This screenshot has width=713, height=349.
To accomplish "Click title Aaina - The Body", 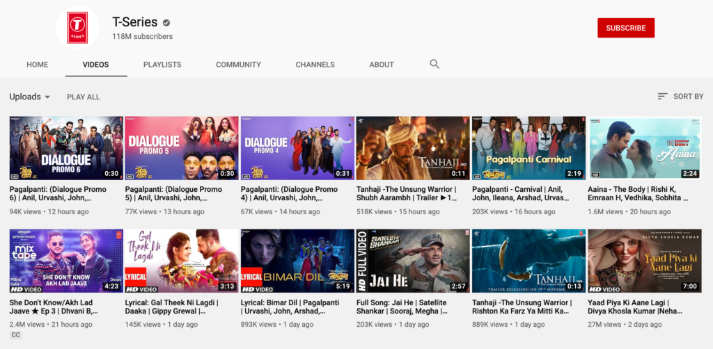I will click(638, 194).
